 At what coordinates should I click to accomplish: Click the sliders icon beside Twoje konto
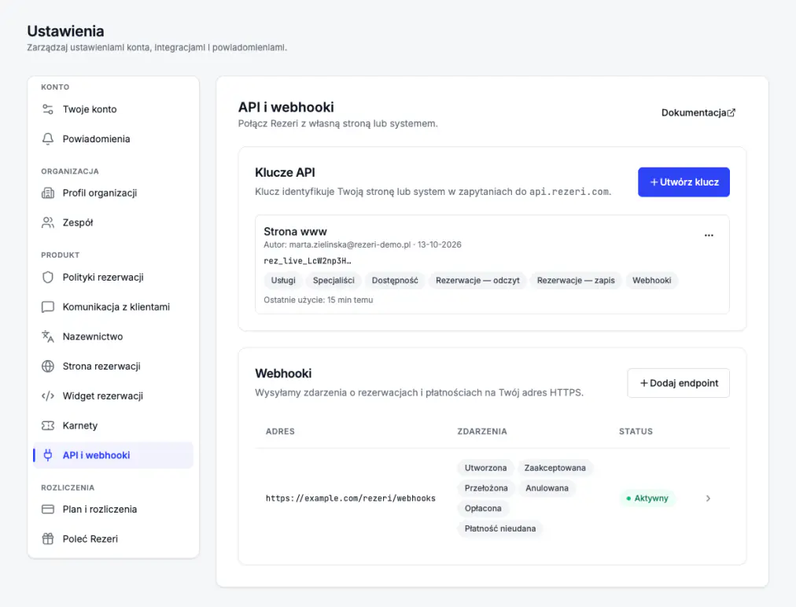click(48, 109)
